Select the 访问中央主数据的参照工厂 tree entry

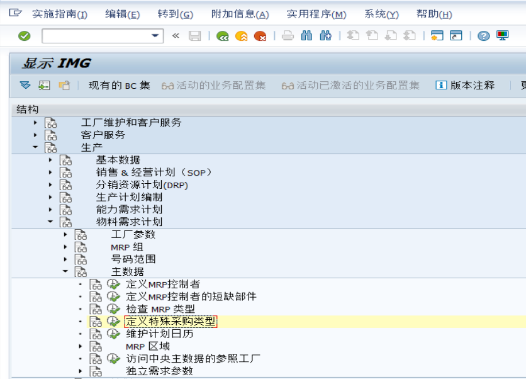[x=193, y=358]
